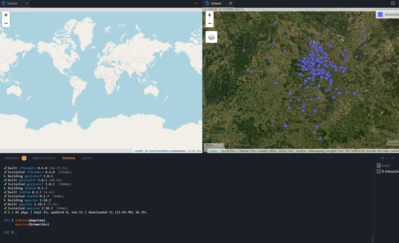
Task: Click the 'library(mapview)' command text
Action: point(30,220)
